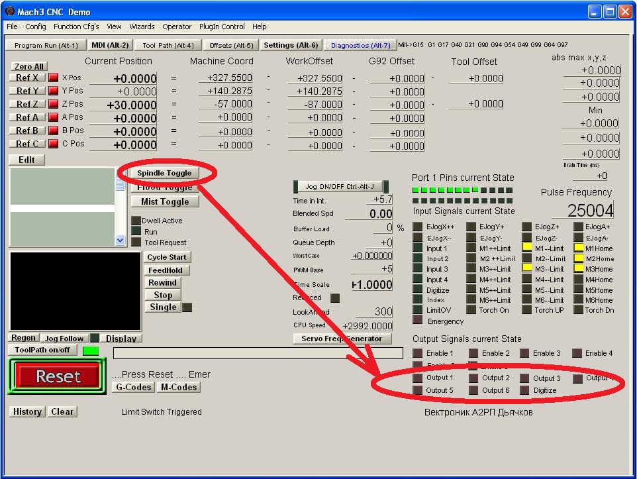637x479 pixels.
Task: Click the red LED beside Ref A
Action: click(53, 117)
